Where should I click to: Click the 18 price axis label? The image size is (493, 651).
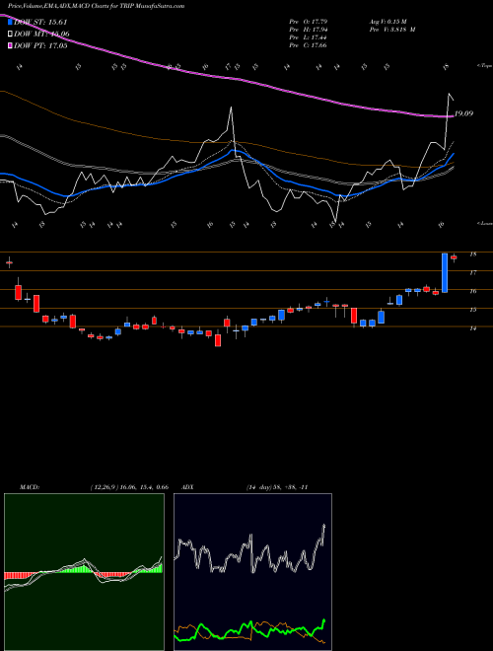[472, 254]
